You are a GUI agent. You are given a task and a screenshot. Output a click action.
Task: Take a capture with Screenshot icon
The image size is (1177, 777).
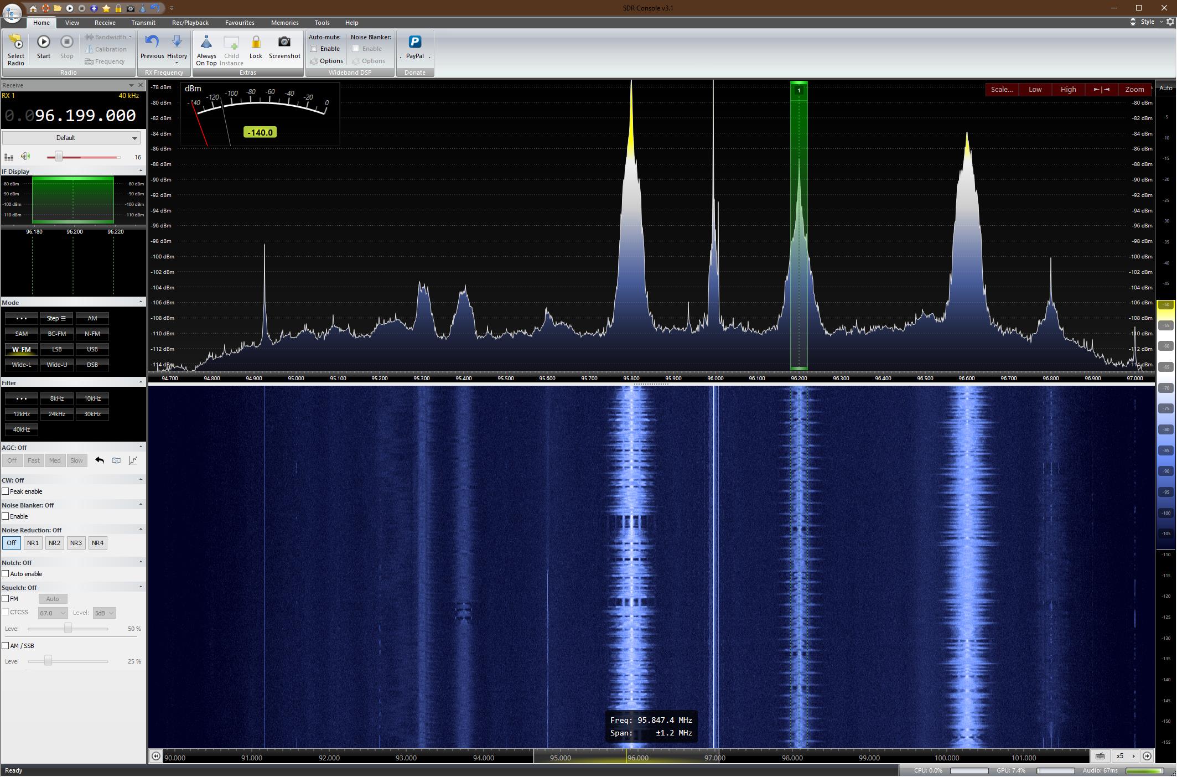click(284, 43)
